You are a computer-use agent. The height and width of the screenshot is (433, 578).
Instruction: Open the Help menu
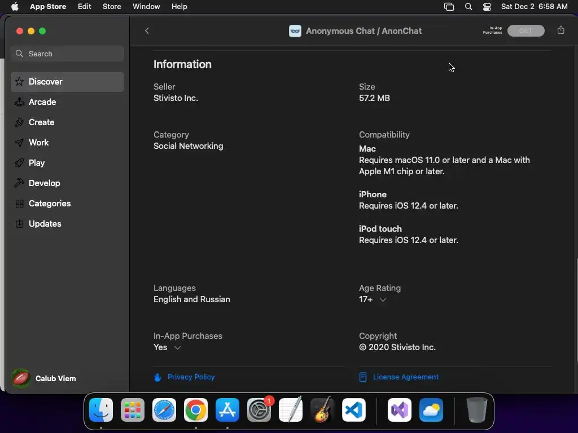pyautogui.click(x=179, y=7)
